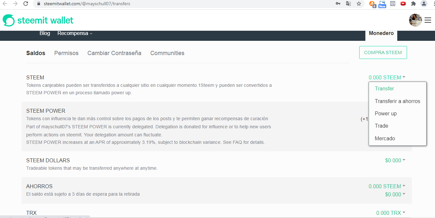Toggle the 0.000 STEEM balance dropdown
The width and height of the screenshot is (435, 218).
coord(387,77)
